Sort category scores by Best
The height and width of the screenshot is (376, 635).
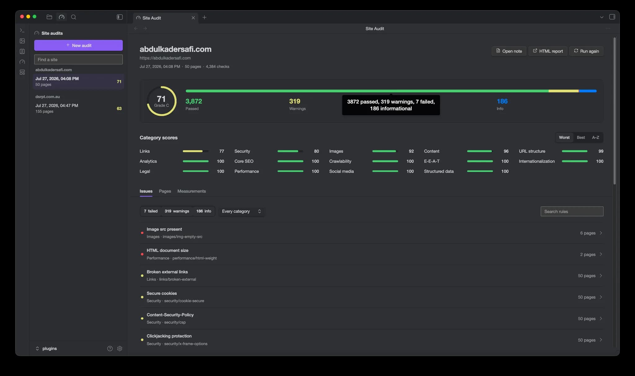581,137
